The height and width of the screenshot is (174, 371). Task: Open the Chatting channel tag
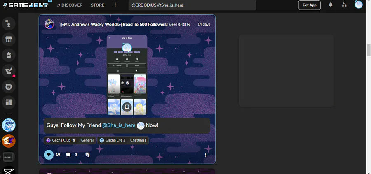point(138,140)
